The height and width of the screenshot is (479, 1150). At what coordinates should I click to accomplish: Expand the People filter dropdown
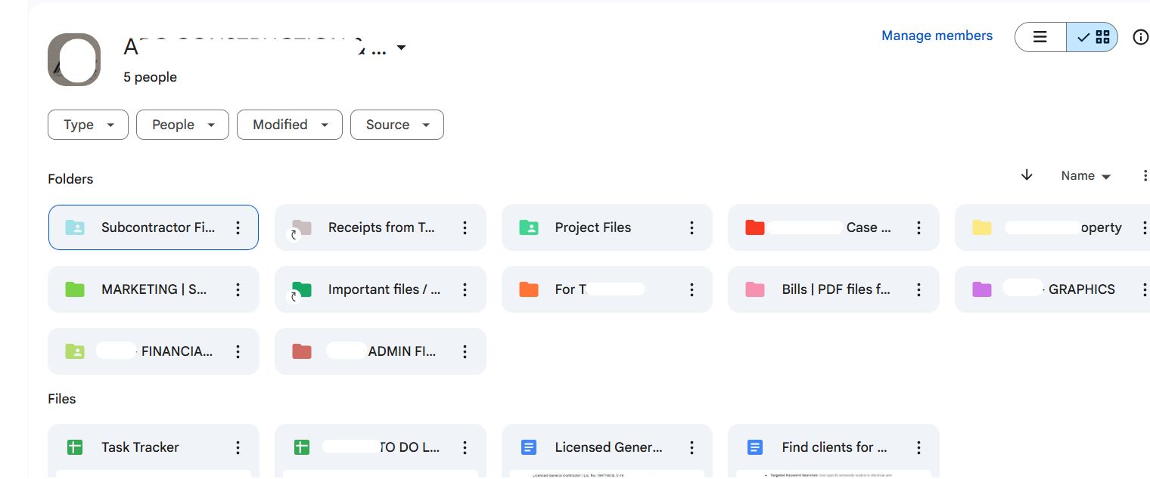[182, 125]
